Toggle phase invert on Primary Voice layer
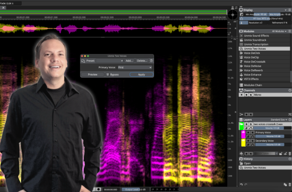 tap(248, 136)
